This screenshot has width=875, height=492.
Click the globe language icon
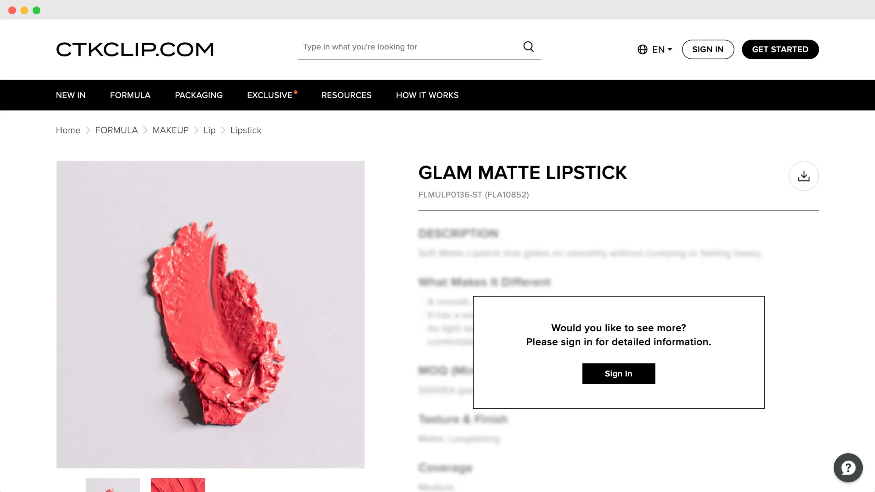pyautogui.click(x=642, y=49)
